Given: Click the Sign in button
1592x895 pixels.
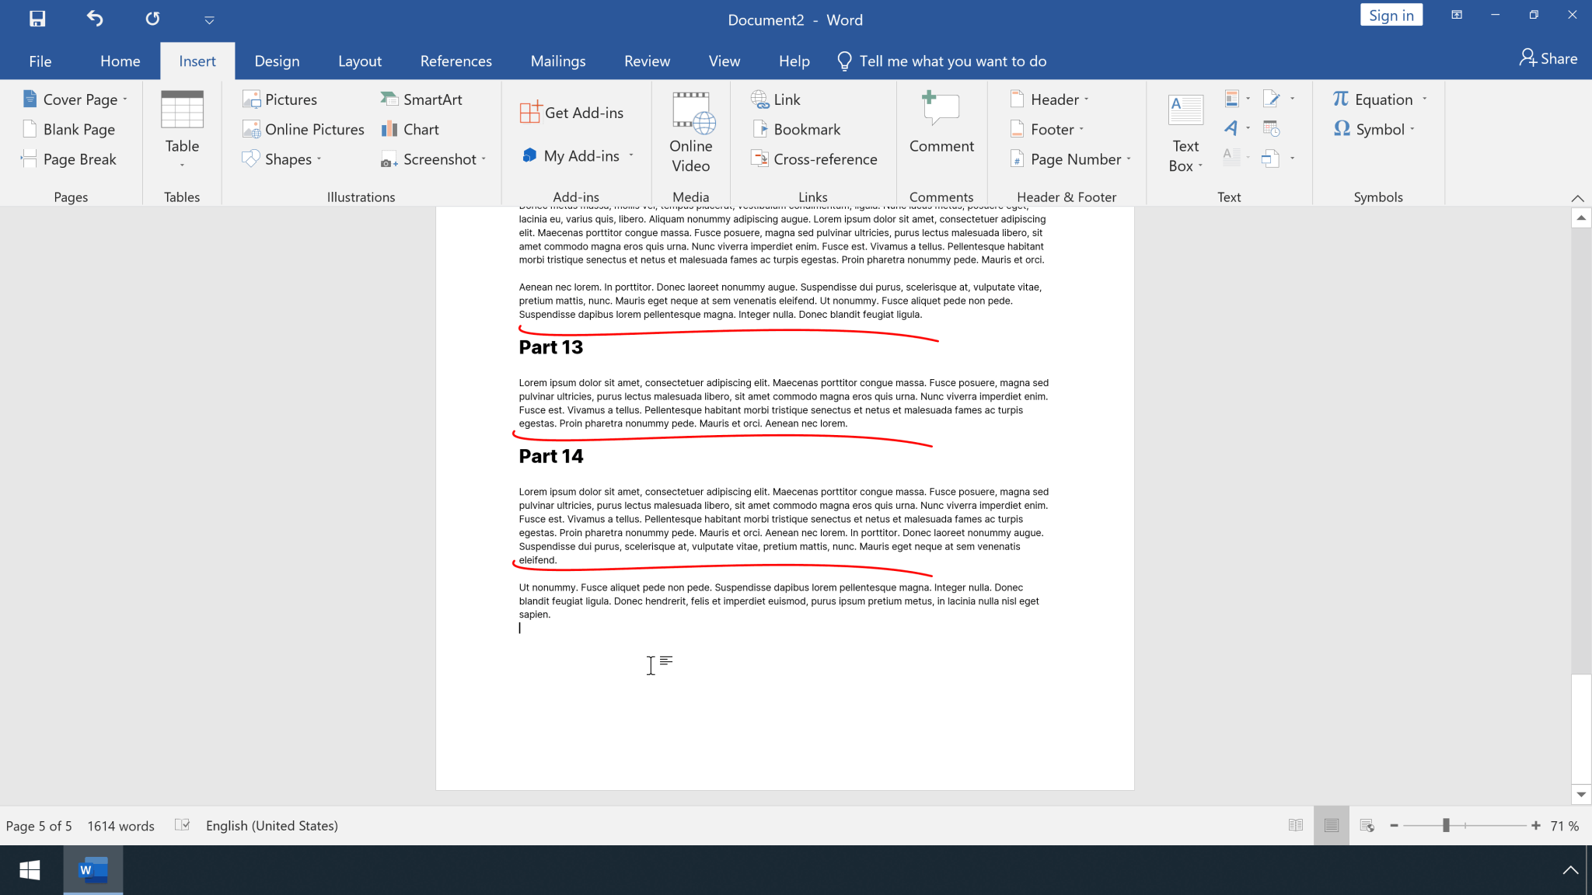Looking at the screenshot, I should [1391, 15].
